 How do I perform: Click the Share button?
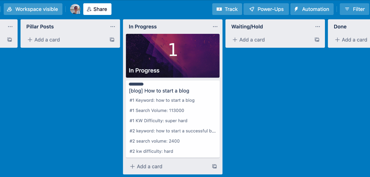[97, 9]
